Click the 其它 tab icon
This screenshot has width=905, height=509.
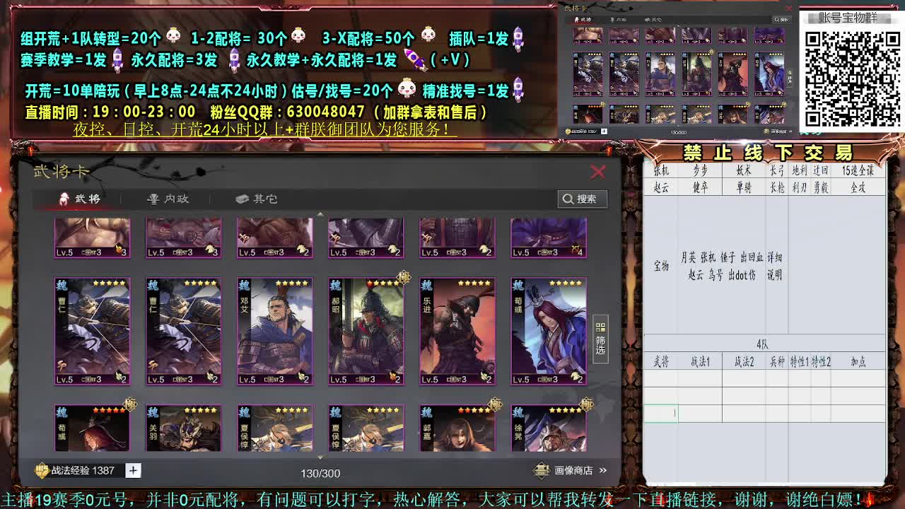pos(242,199)
